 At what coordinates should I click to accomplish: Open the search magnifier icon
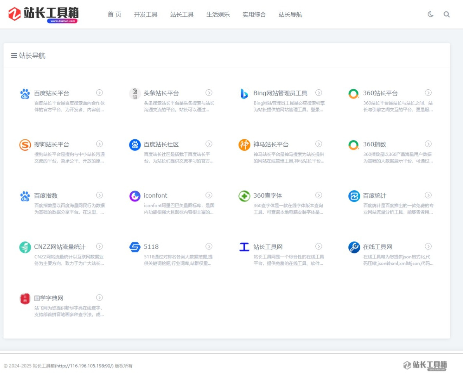coord(446,14)
